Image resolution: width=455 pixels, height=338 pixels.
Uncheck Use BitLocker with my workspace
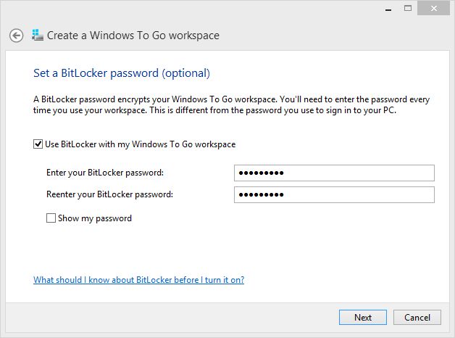pyautogui.click(x=38, y=144)
